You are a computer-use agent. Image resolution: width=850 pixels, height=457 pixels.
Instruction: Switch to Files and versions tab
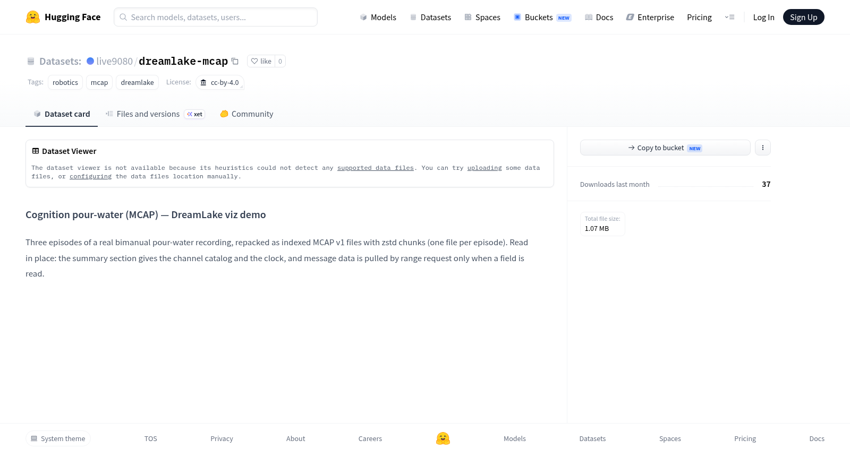tap(155, 114)
